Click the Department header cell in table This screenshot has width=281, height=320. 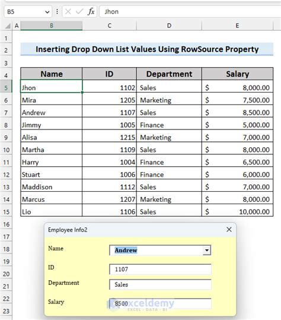point(169,74)
